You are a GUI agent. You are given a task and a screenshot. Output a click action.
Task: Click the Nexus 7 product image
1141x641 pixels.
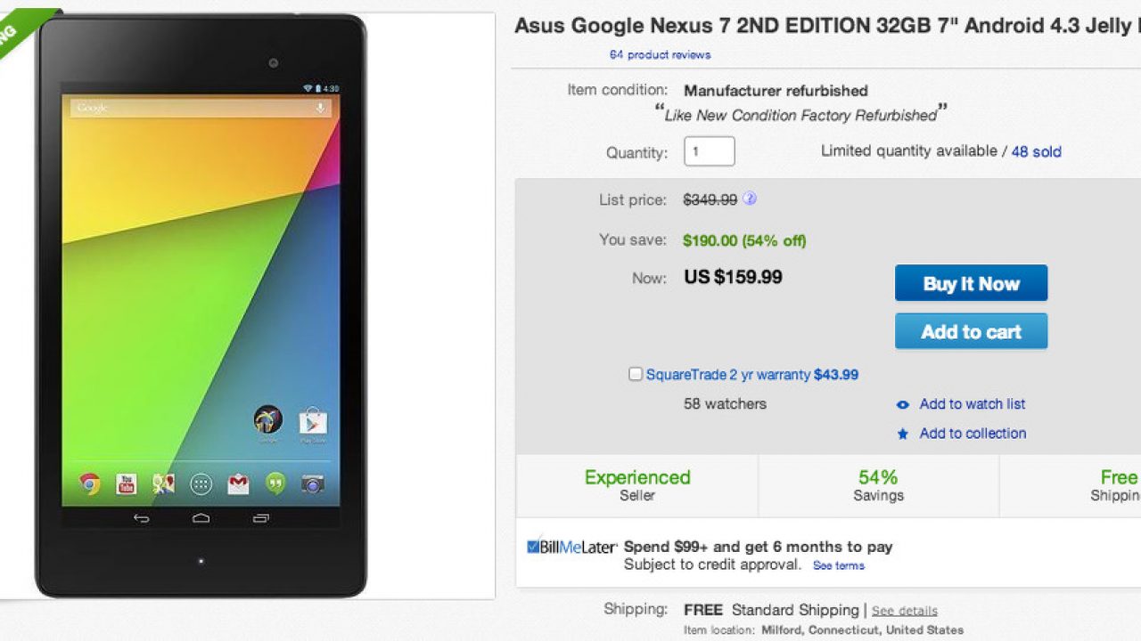201,303
